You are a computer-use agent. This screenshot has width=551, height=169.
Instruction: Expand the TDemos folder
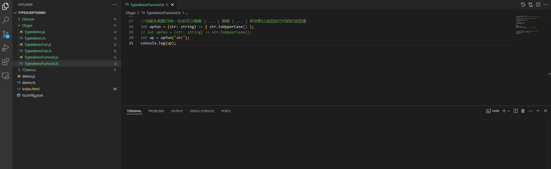coord(29,70)
